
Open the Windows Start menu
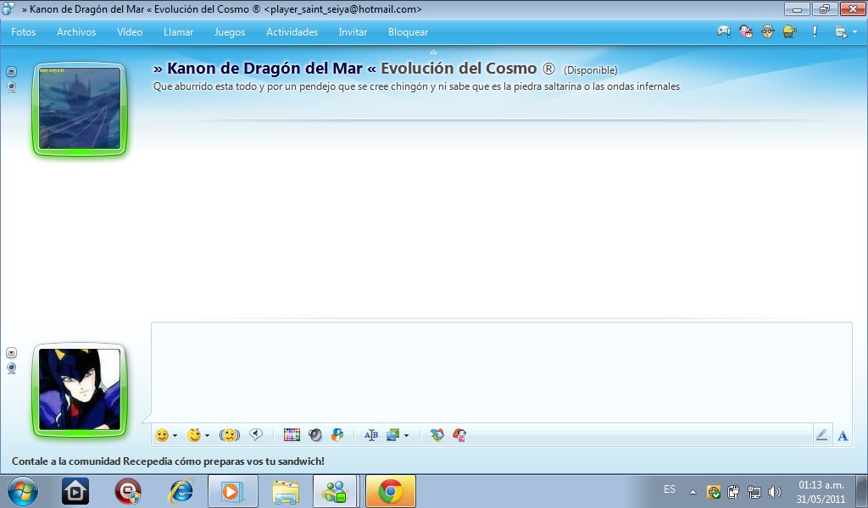tap(22, 491)
